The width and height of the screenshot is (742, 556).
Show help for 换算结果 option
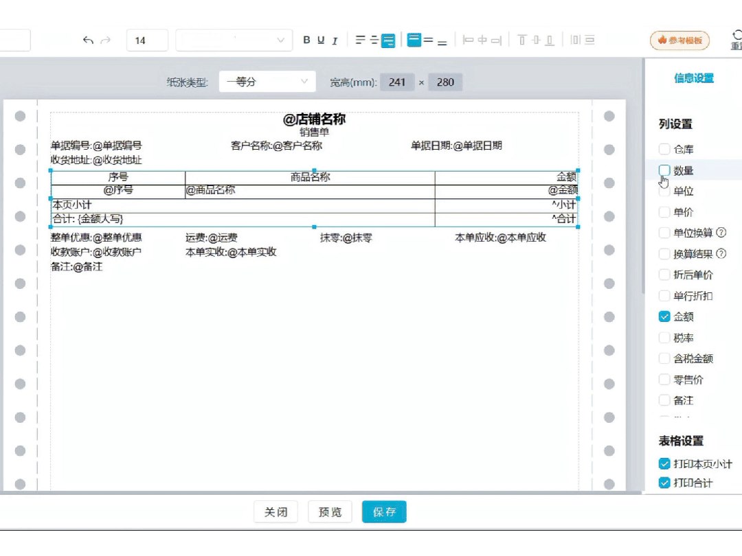tap(721, 253)
